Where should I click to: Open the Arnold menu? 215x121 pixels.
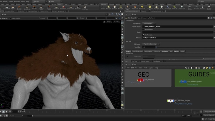tap(23, 1)
